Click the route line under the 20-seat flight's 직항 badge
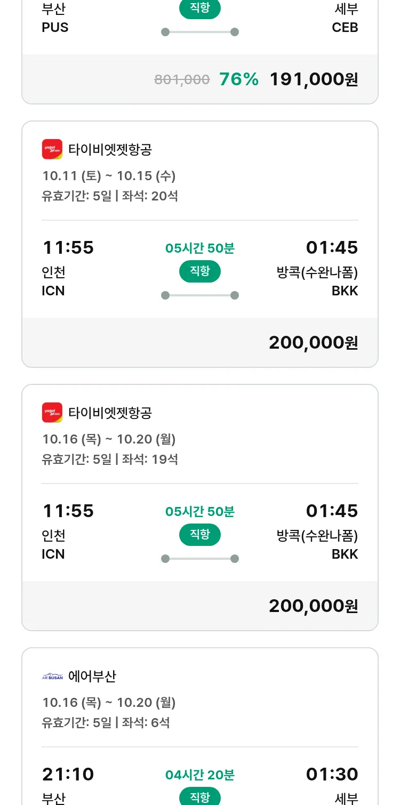This screenshot has width=400, height=805. click(200, 295)
